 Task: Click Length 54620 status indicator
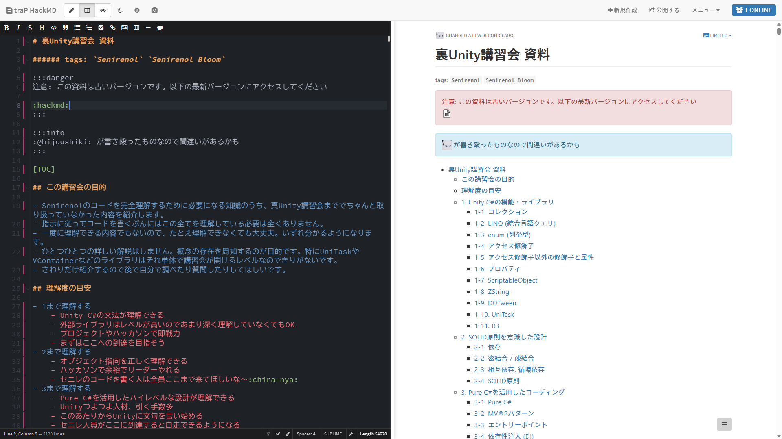pyautogui.click(x=373, y=434)
